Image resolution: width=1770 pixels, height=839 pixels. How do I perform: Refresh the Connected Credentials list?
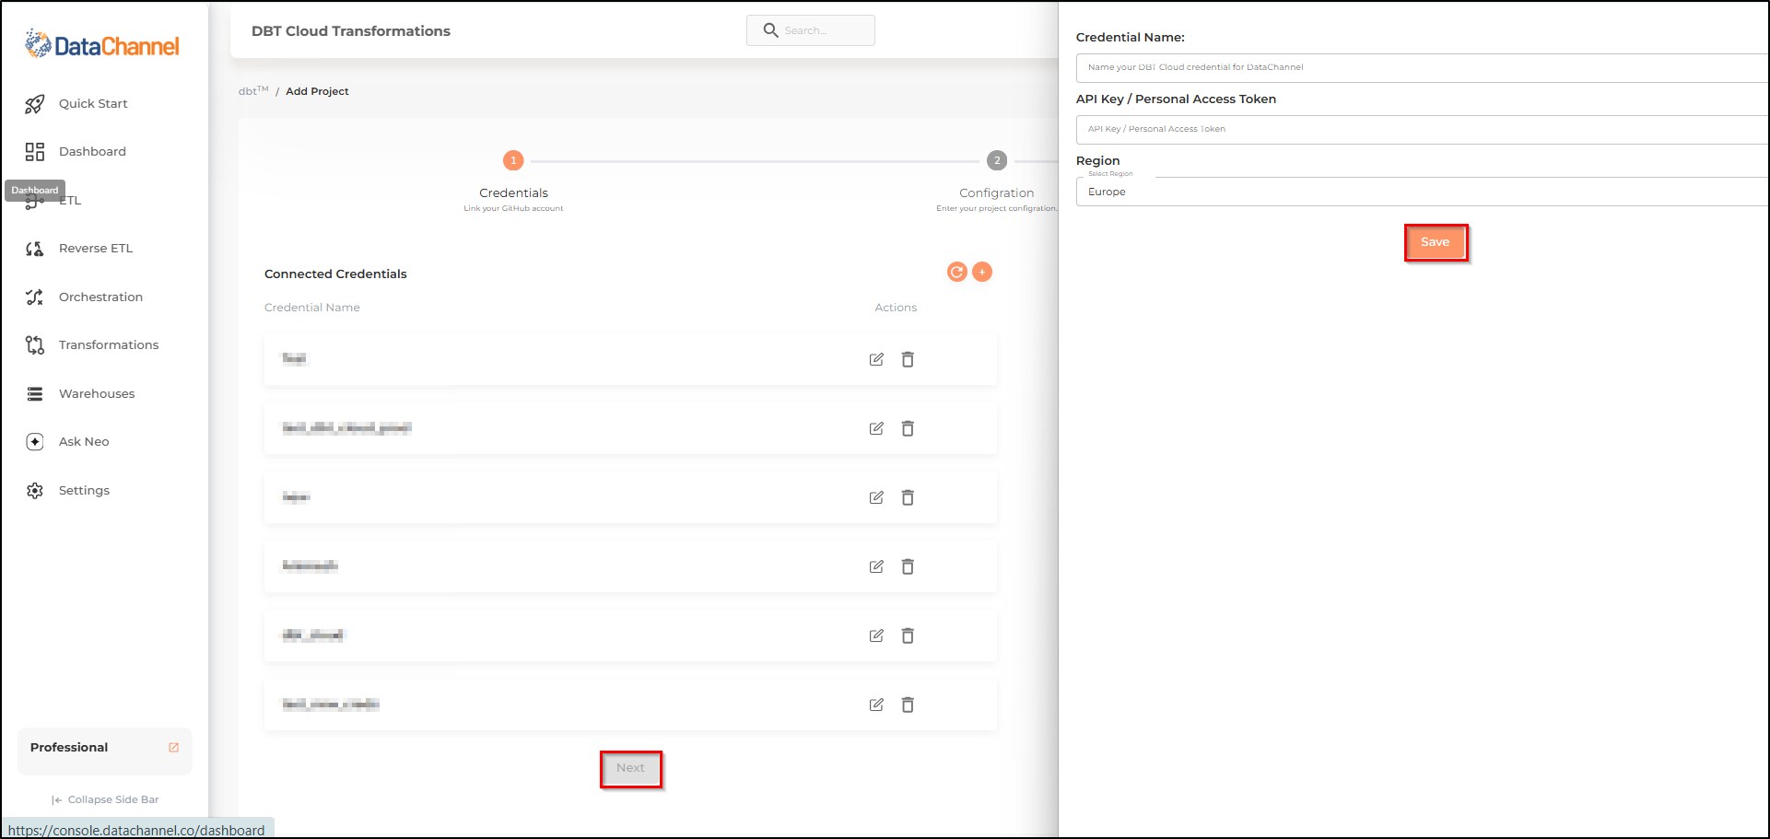957,272
